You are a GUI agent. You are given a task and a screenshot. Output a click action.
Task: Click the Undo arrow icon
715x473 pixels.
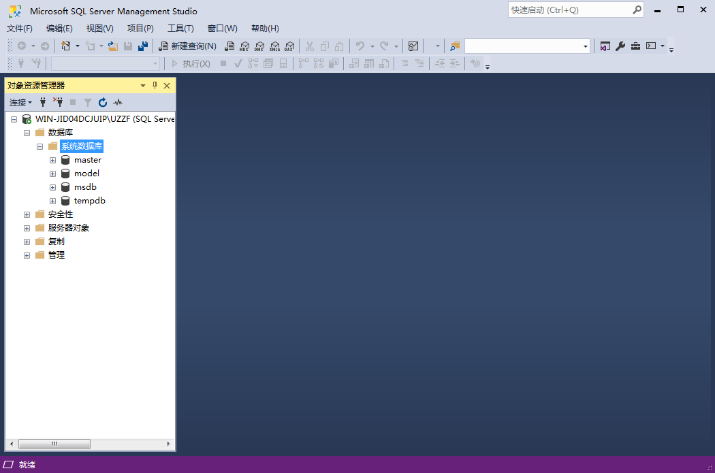click(x=360, y=46)
